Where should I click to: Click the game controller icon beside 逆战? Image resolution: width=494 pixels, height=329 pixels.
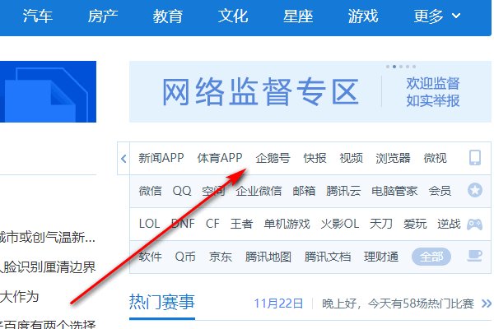point(474,225)
